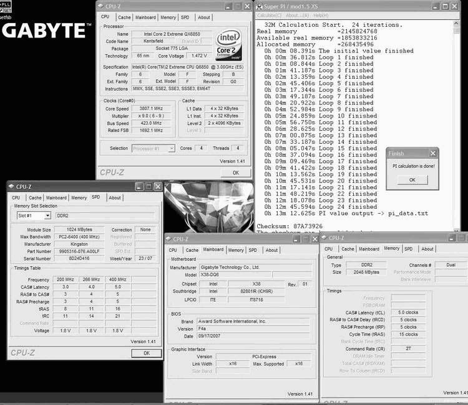Select the SPD tab in the Memory CPU-Z window
This screenshot has height=405, width=468.
pyautogui.click(x=409, y=249)
